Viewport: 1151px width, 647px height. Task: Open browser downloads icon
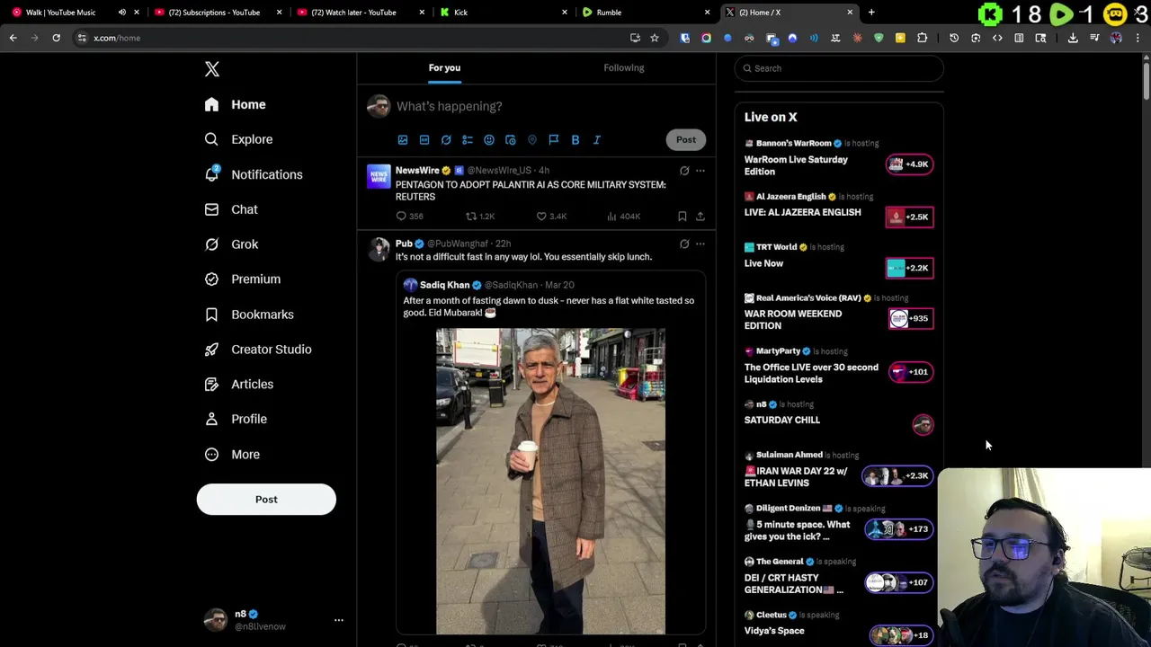pos(1073,38)
